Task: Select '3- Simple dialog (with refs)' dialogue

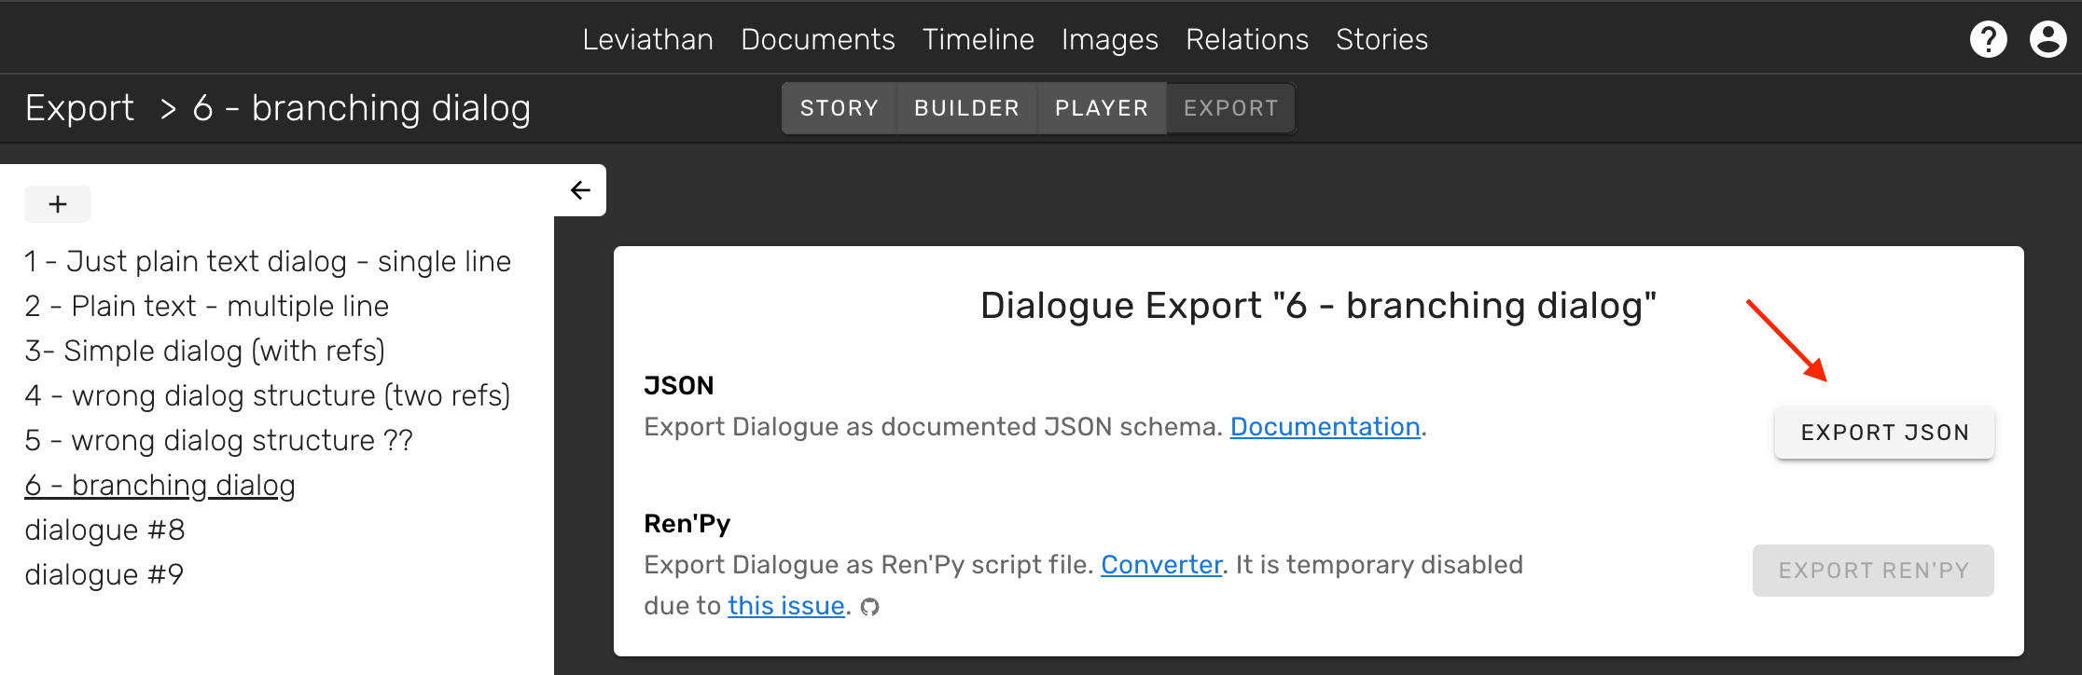Action: click(x=205, y=351)
